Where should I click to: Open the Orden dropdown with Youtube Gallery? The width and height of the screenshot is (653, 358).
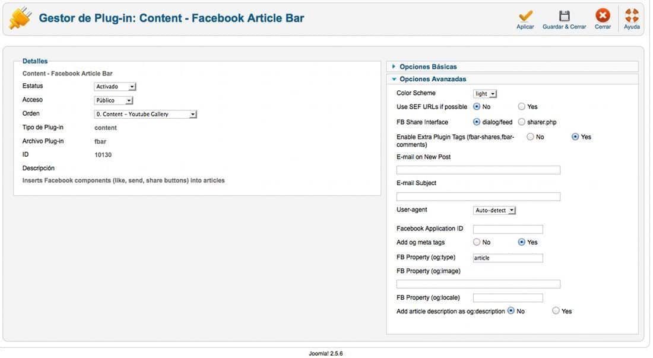click(x=145, y=114)
